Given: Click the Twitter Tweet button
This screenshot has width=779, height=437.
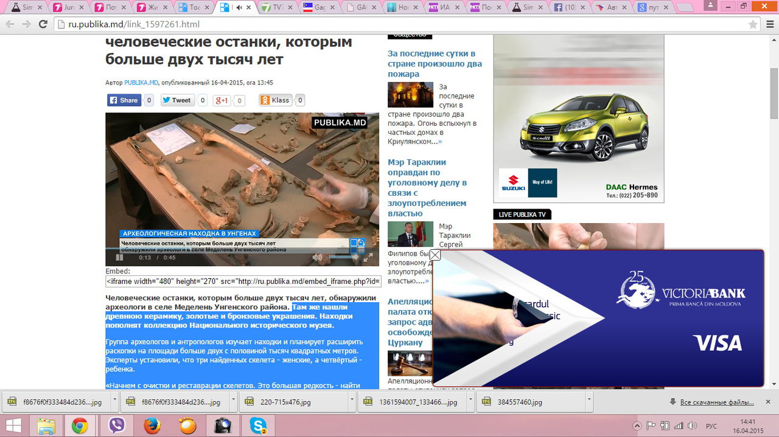Looking at the screenshot, I should [x=177, y=100].
